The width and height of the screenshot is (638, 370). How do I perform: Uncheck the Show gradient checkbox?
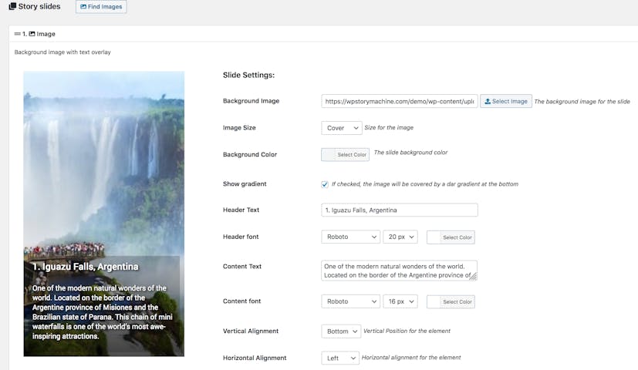(x=325, y=184)
